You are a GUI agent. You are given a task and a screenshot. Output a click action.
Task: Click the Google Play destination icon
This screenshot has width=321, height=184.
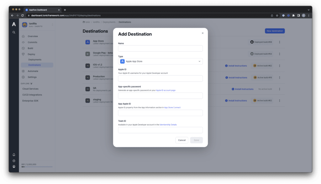pyautogui.click(x=88, y=54)
